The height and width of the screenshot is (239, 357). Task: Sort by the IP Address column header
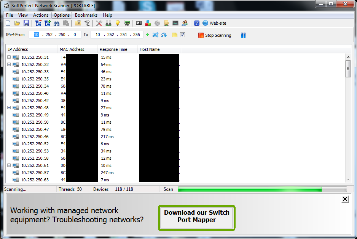[32, 49]
